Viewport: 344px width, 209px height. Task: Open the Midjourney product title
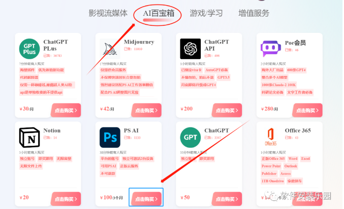tap(139, 41)
